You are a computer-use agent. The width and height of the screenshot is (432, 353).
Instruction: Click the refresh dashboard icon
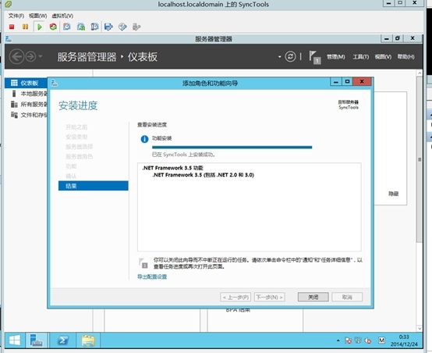pos(290,56)
